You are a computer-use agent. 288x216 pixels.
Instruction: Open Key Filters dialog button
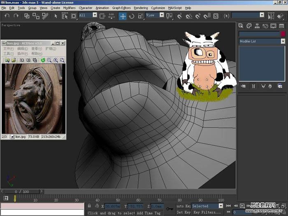pyautogui.click(x=207, y=212)
